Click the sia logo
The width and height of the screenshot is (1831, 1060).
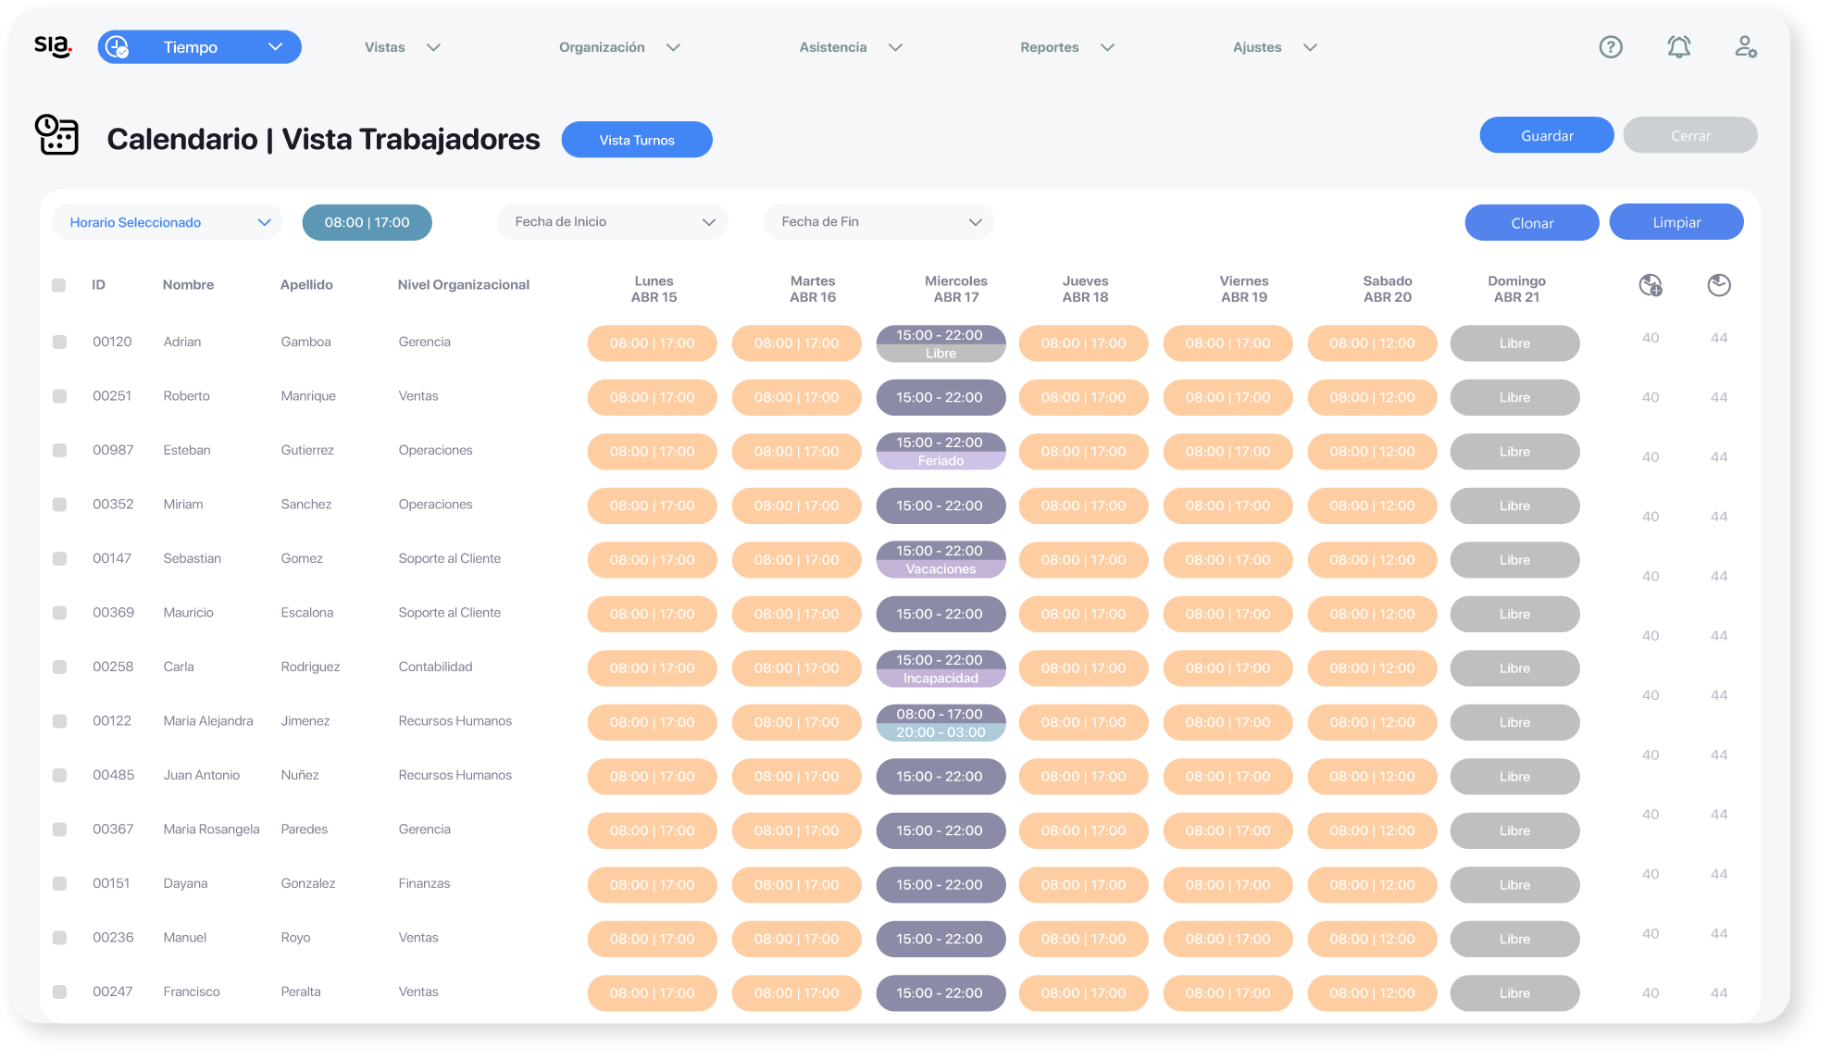coord(53,46)
